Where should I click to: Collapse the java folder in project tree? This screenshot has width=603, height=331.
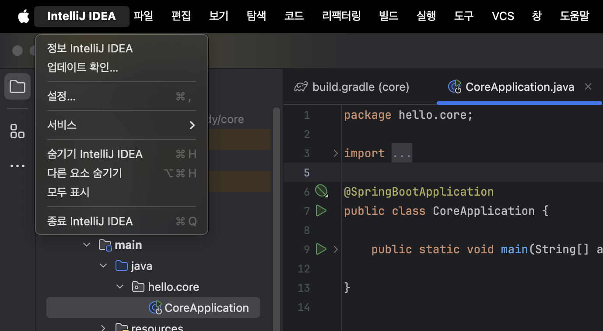(103, 265)
